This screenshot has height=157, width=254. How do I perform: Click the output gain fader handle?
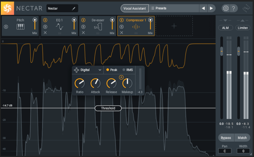click(x=238, y=51)
